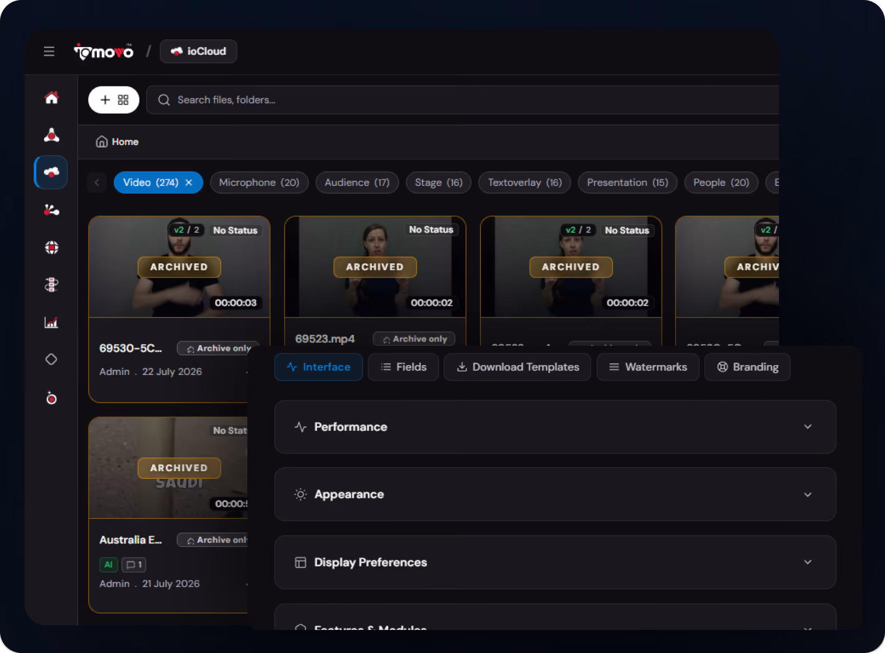Open the ioCloud breadcrumb button
This screenshot has height=653, width=885.
click(x=198, y=51)
